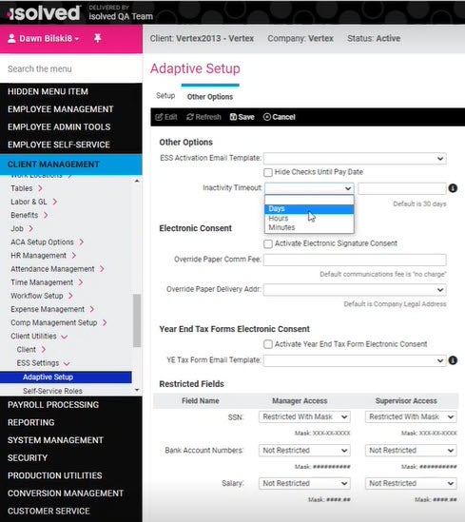This screenshot has height=522, width=465.
Task: Switch to the Setup tab
Action: pyautogui.click(x=165, y=96)
